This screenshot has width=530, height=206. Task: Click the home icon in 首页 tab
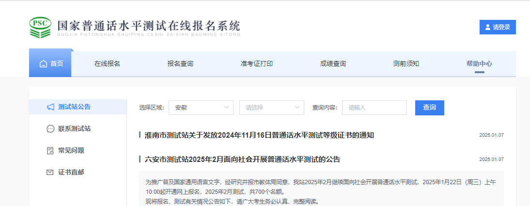coord(43,63)
